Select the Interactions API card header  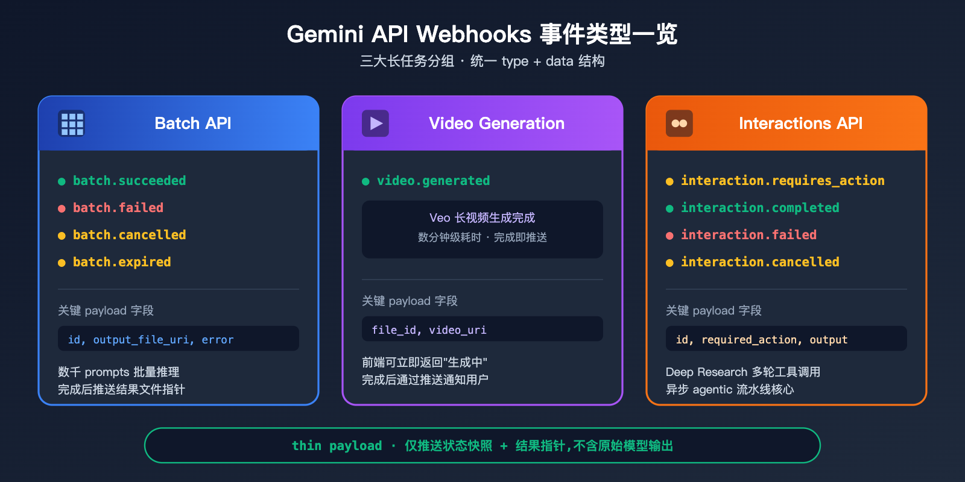coord(786,124)
